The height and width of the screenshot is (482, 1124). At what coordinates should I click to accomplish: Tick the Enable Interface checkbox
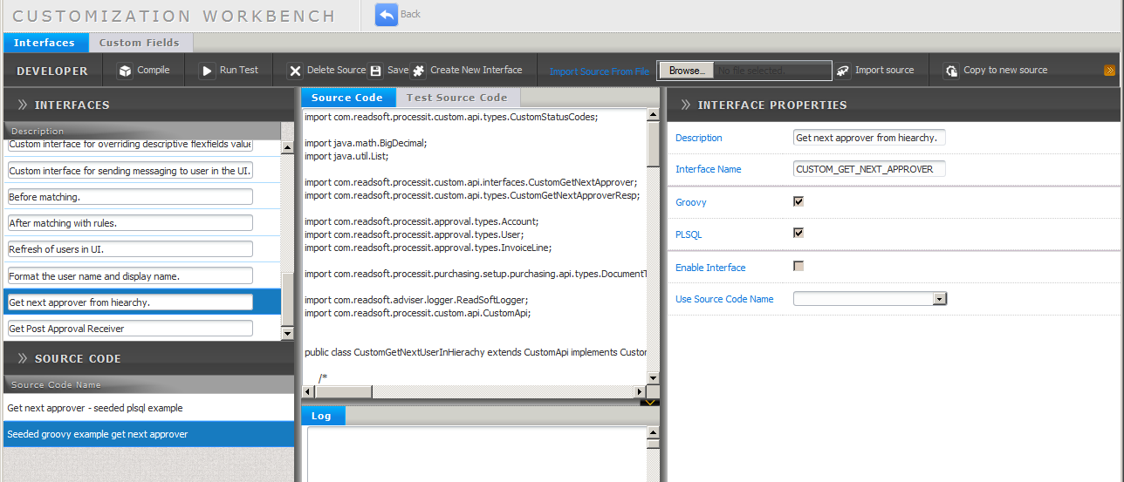[798, 266]
